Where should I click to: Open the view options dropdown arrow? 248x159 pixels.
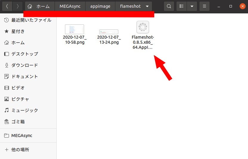192,6
